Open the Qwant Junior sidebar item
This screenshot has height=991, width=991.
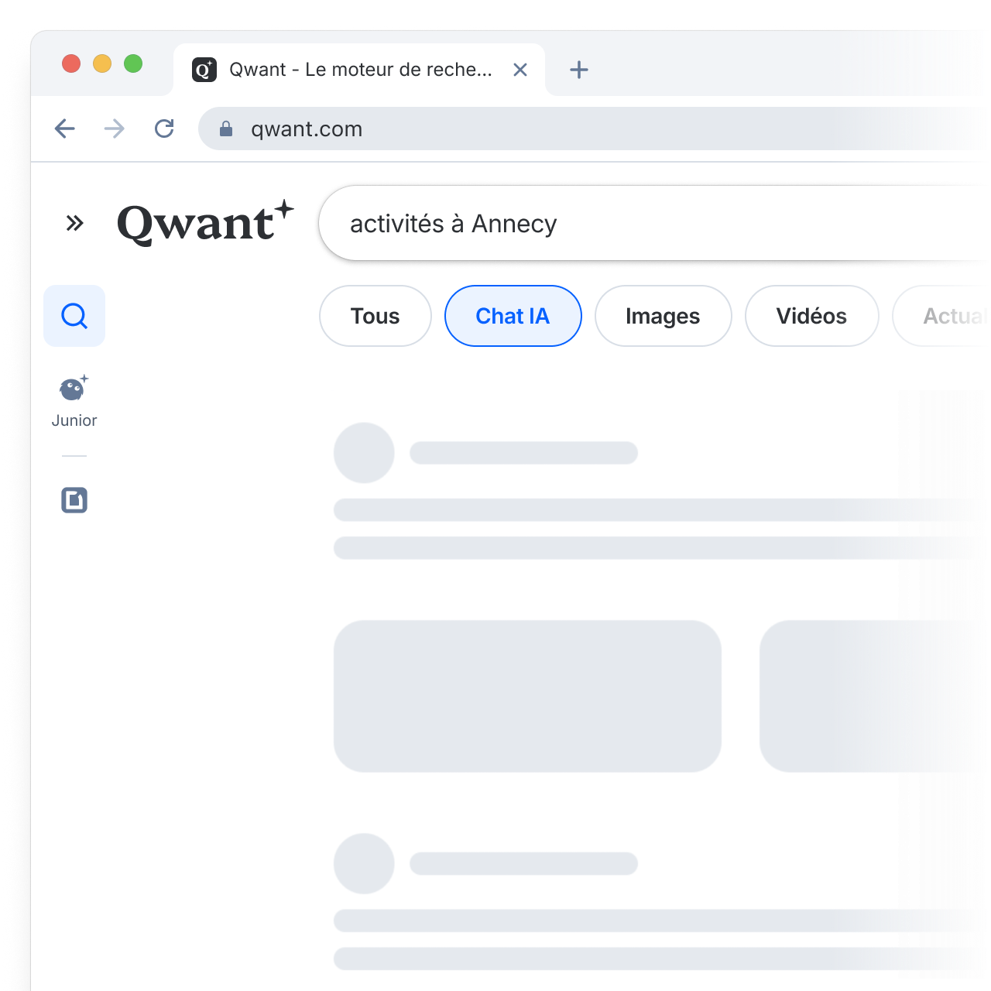tap(74, 401)
